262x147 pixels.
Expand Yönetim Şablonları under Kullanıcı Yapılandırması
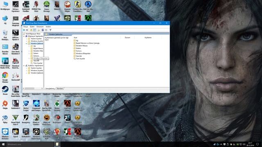[26, 73]
